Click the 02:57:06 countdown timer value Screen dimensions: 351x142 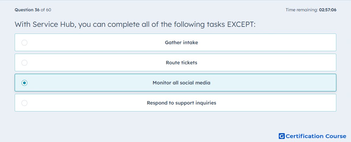(x=328, y=10)
